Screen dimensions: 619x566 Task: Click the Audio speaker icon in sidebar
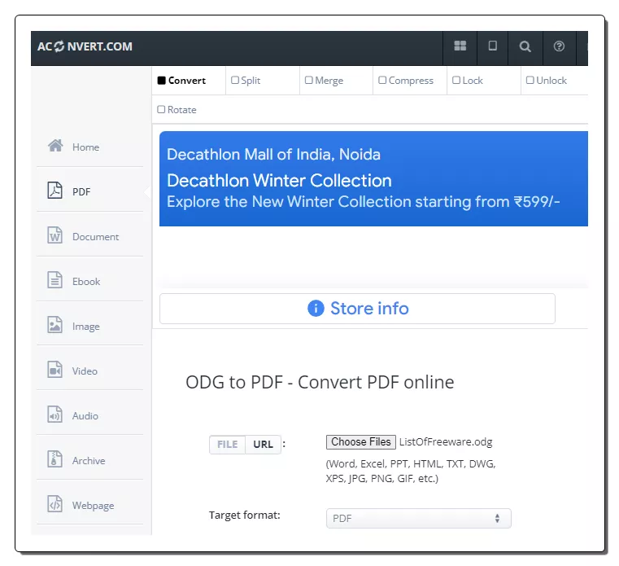coord(54,415)
